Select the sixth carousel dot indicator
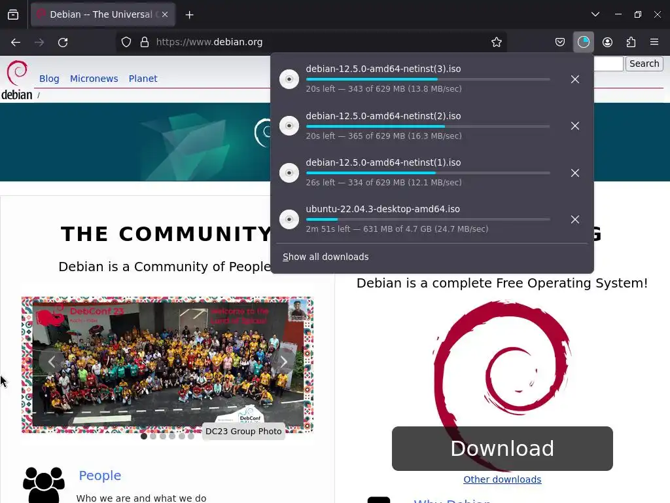 click(191, 436)
